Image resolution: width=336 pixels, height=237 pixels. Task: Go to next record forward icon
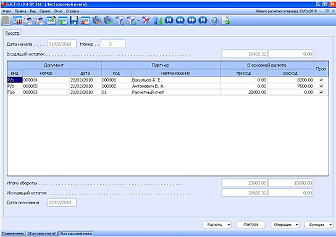[191, 20]
